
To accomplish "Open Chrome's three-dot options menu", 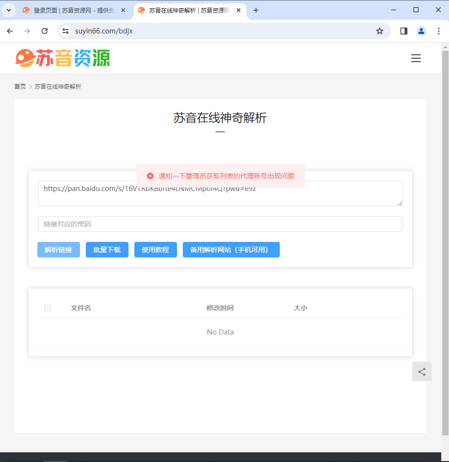I will 438,31.
